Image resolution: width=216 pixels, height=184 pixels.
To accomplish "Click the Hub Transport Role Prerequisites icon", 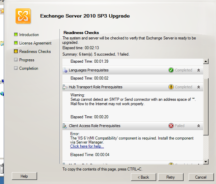I will click(x=65, y=87).
